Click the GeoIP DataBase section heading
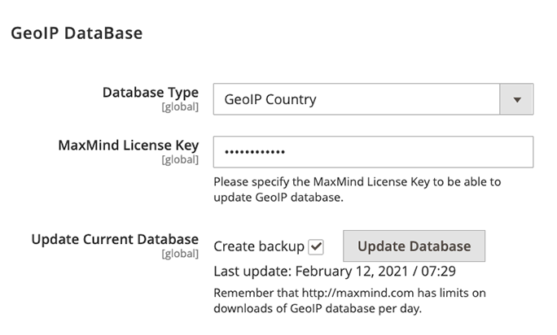Image resolution: width=557 pixels, height=335 pixels. (x=76, y=33)
